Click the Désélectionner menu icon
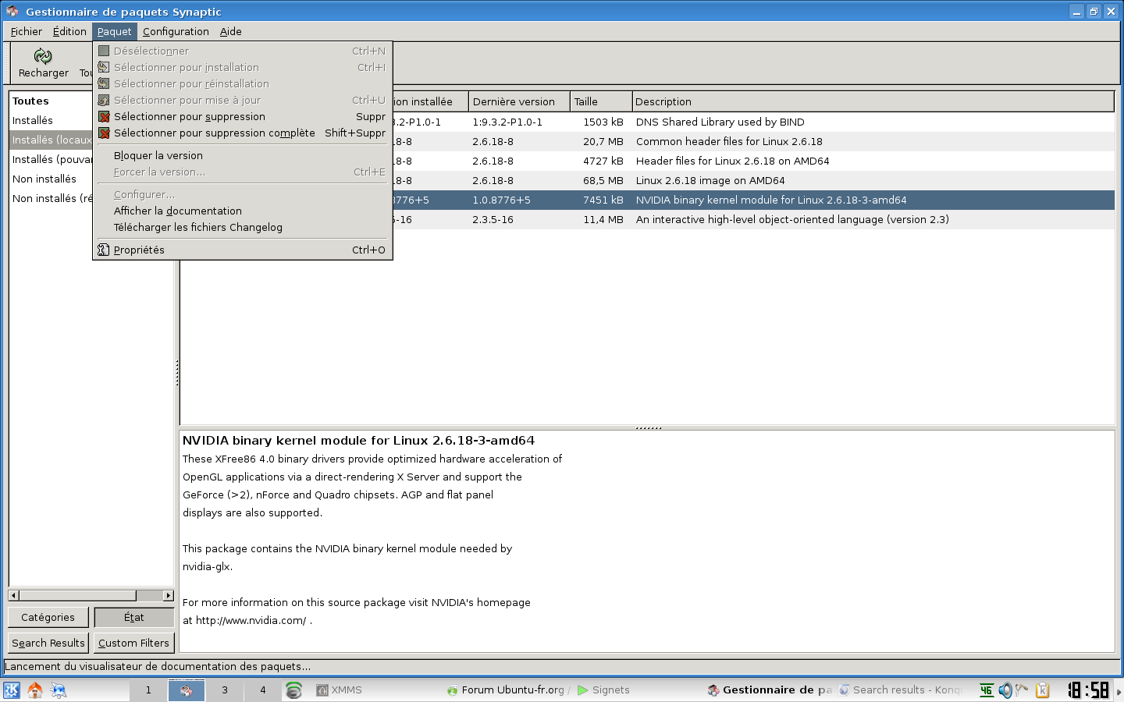The height and width of the screenshot is (702, 1124). point(104,51)
